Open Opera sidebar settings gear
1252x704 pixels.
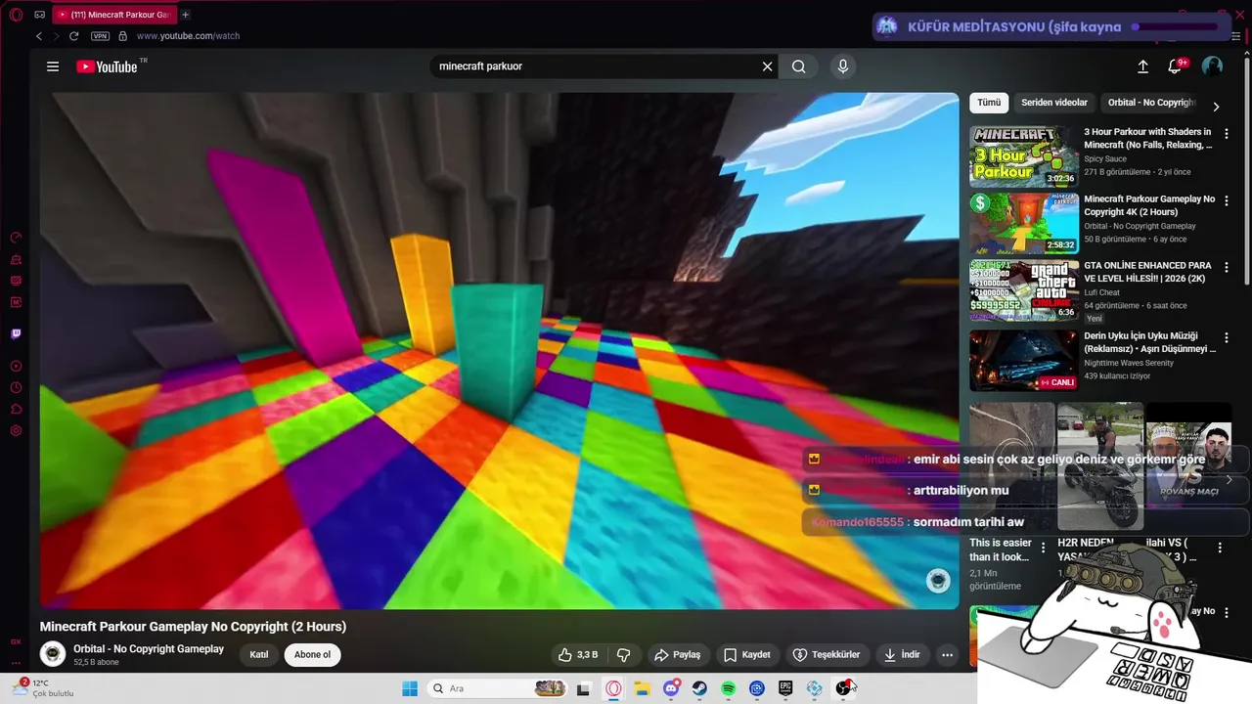pos(16,431)
